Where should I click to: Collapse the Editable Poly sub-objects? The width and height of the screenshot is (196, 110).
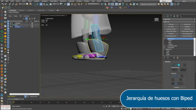tap(164, 49)
